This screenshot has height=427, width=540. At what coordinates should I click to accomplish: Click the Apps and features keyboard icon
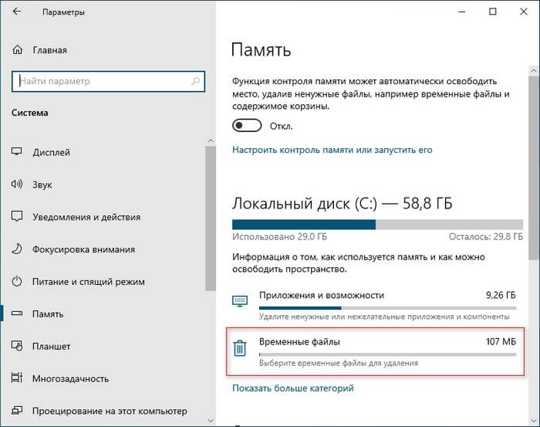240,301
